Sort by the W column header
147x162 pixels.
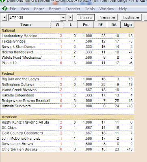tap(57, 25)
